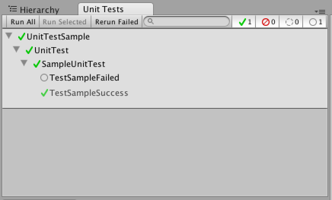332x200 pixels.
Task: Collapse the UnitTest disclosure triangle
Action: 16,49
